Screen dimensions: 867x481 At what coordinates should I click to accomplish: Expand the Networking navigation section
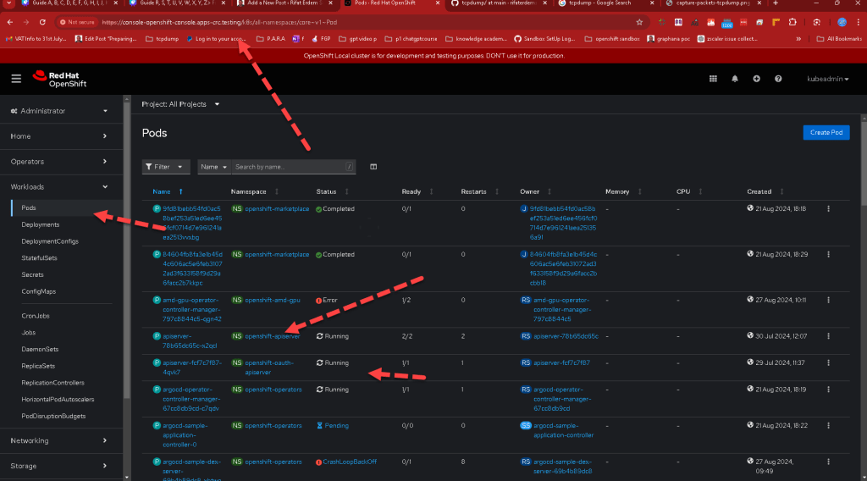pyautogui.click(x=59, y=440)
